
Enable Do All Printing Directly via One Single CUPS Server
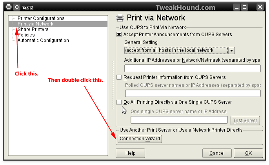point(119,102)
